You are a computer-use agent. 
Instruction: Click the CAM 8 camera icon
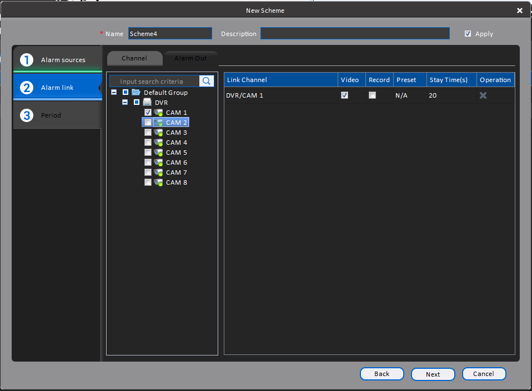[158, 182]
